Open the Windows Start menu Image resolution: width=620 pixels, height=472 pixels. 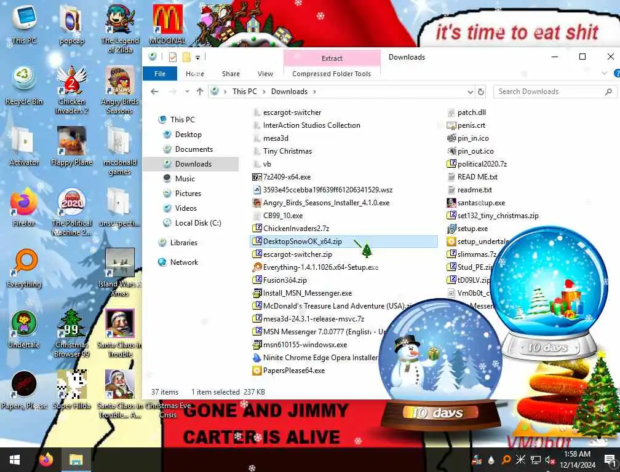click(x=15, y=460)
